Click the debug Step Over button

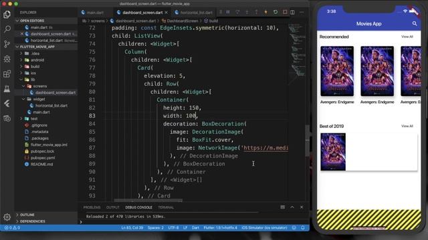pyautogui.click(x=237, y=12)
